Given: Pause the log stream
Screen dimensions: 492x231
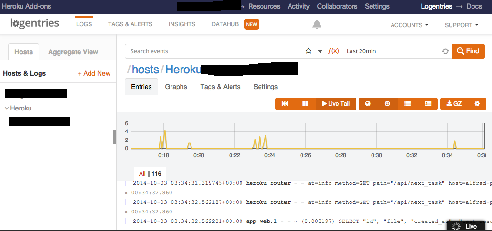Looking at the screenshot, I should 305,104.
